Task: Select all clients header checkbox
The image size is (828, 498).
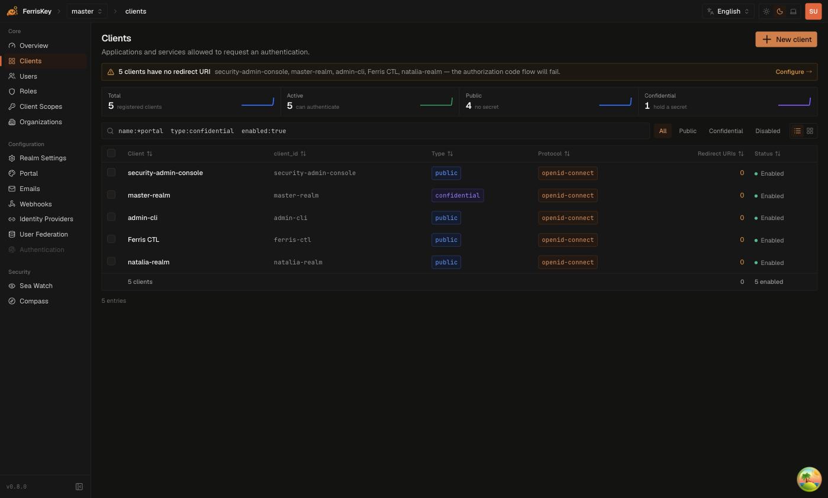Action: tap(111, 153)
